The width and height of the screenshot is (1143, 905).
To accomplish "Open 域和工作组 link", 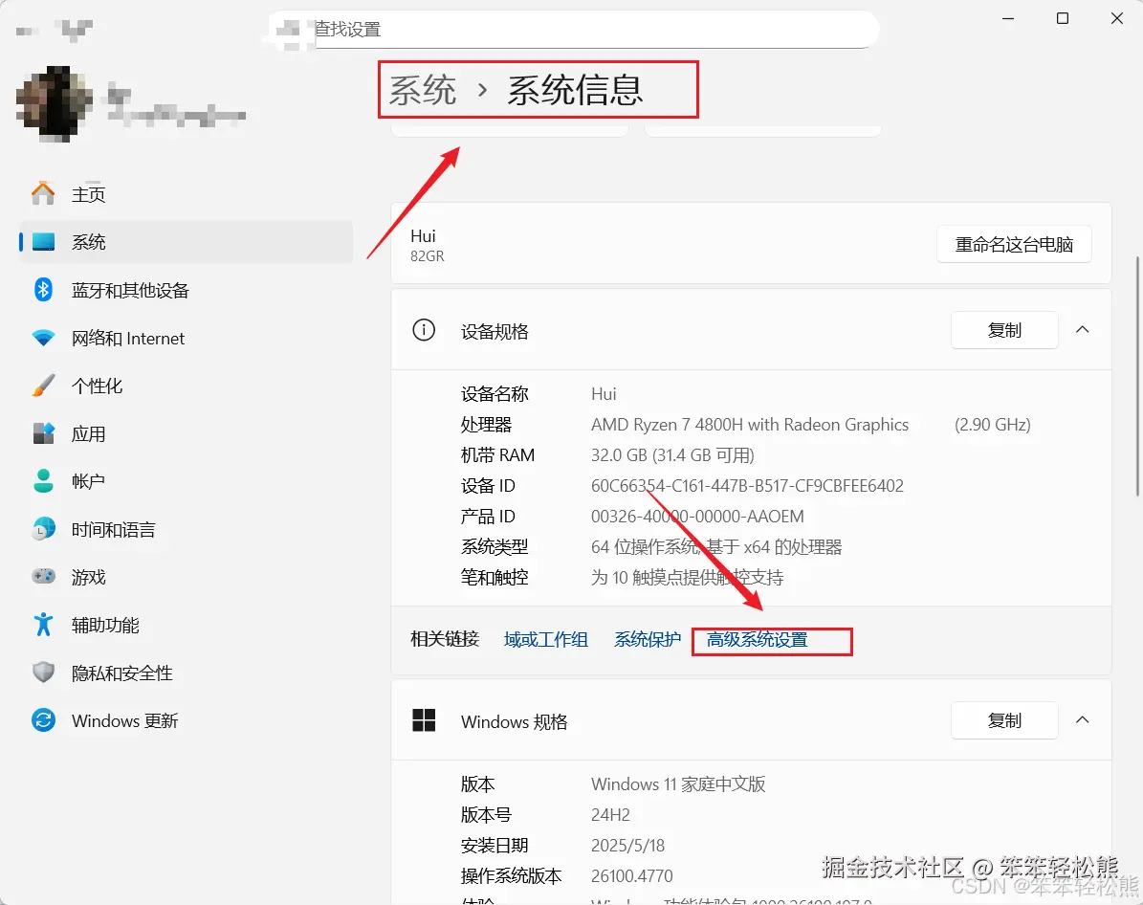I will tap(546, 639).
